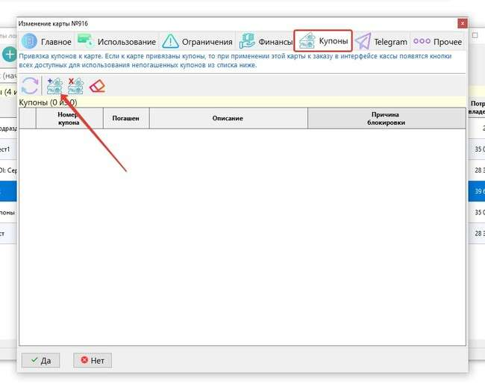Open the Главное tab
Viewport: 485px width, 384px height.
tap(46, 42)
